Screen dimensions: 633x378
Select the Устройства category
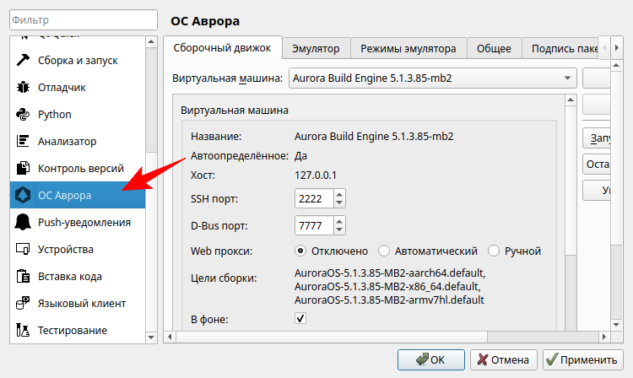(x=78, y=249)
